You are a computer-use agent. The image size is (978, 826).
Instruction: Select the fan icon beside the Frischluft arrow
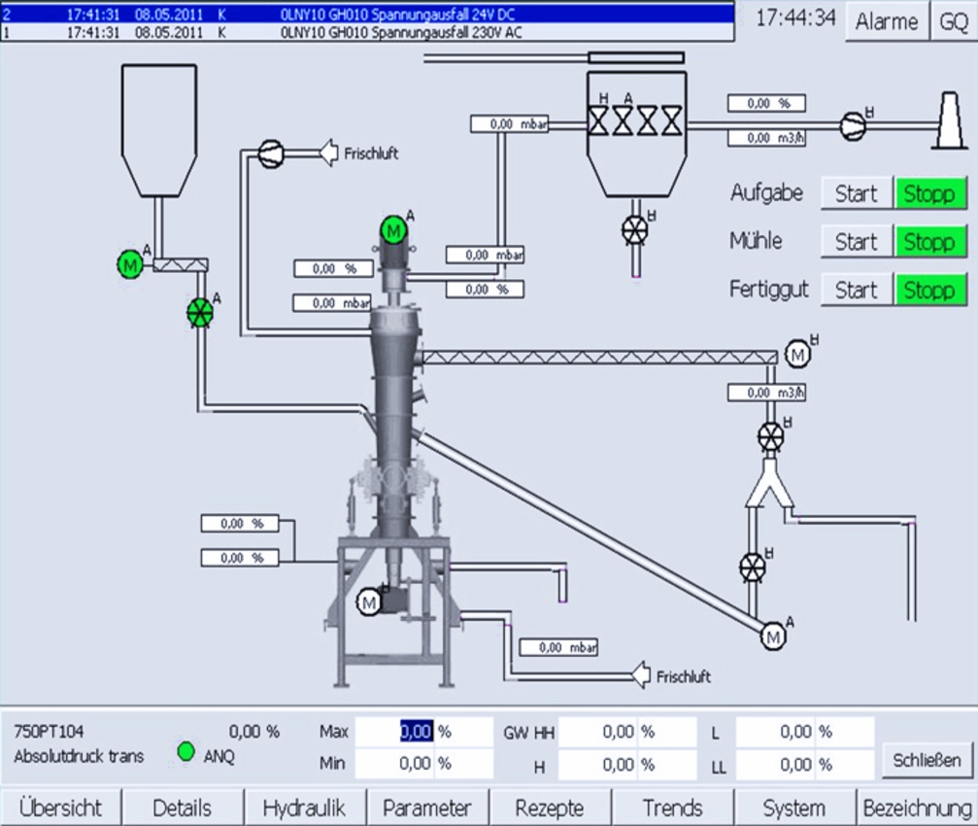point(270,154)
